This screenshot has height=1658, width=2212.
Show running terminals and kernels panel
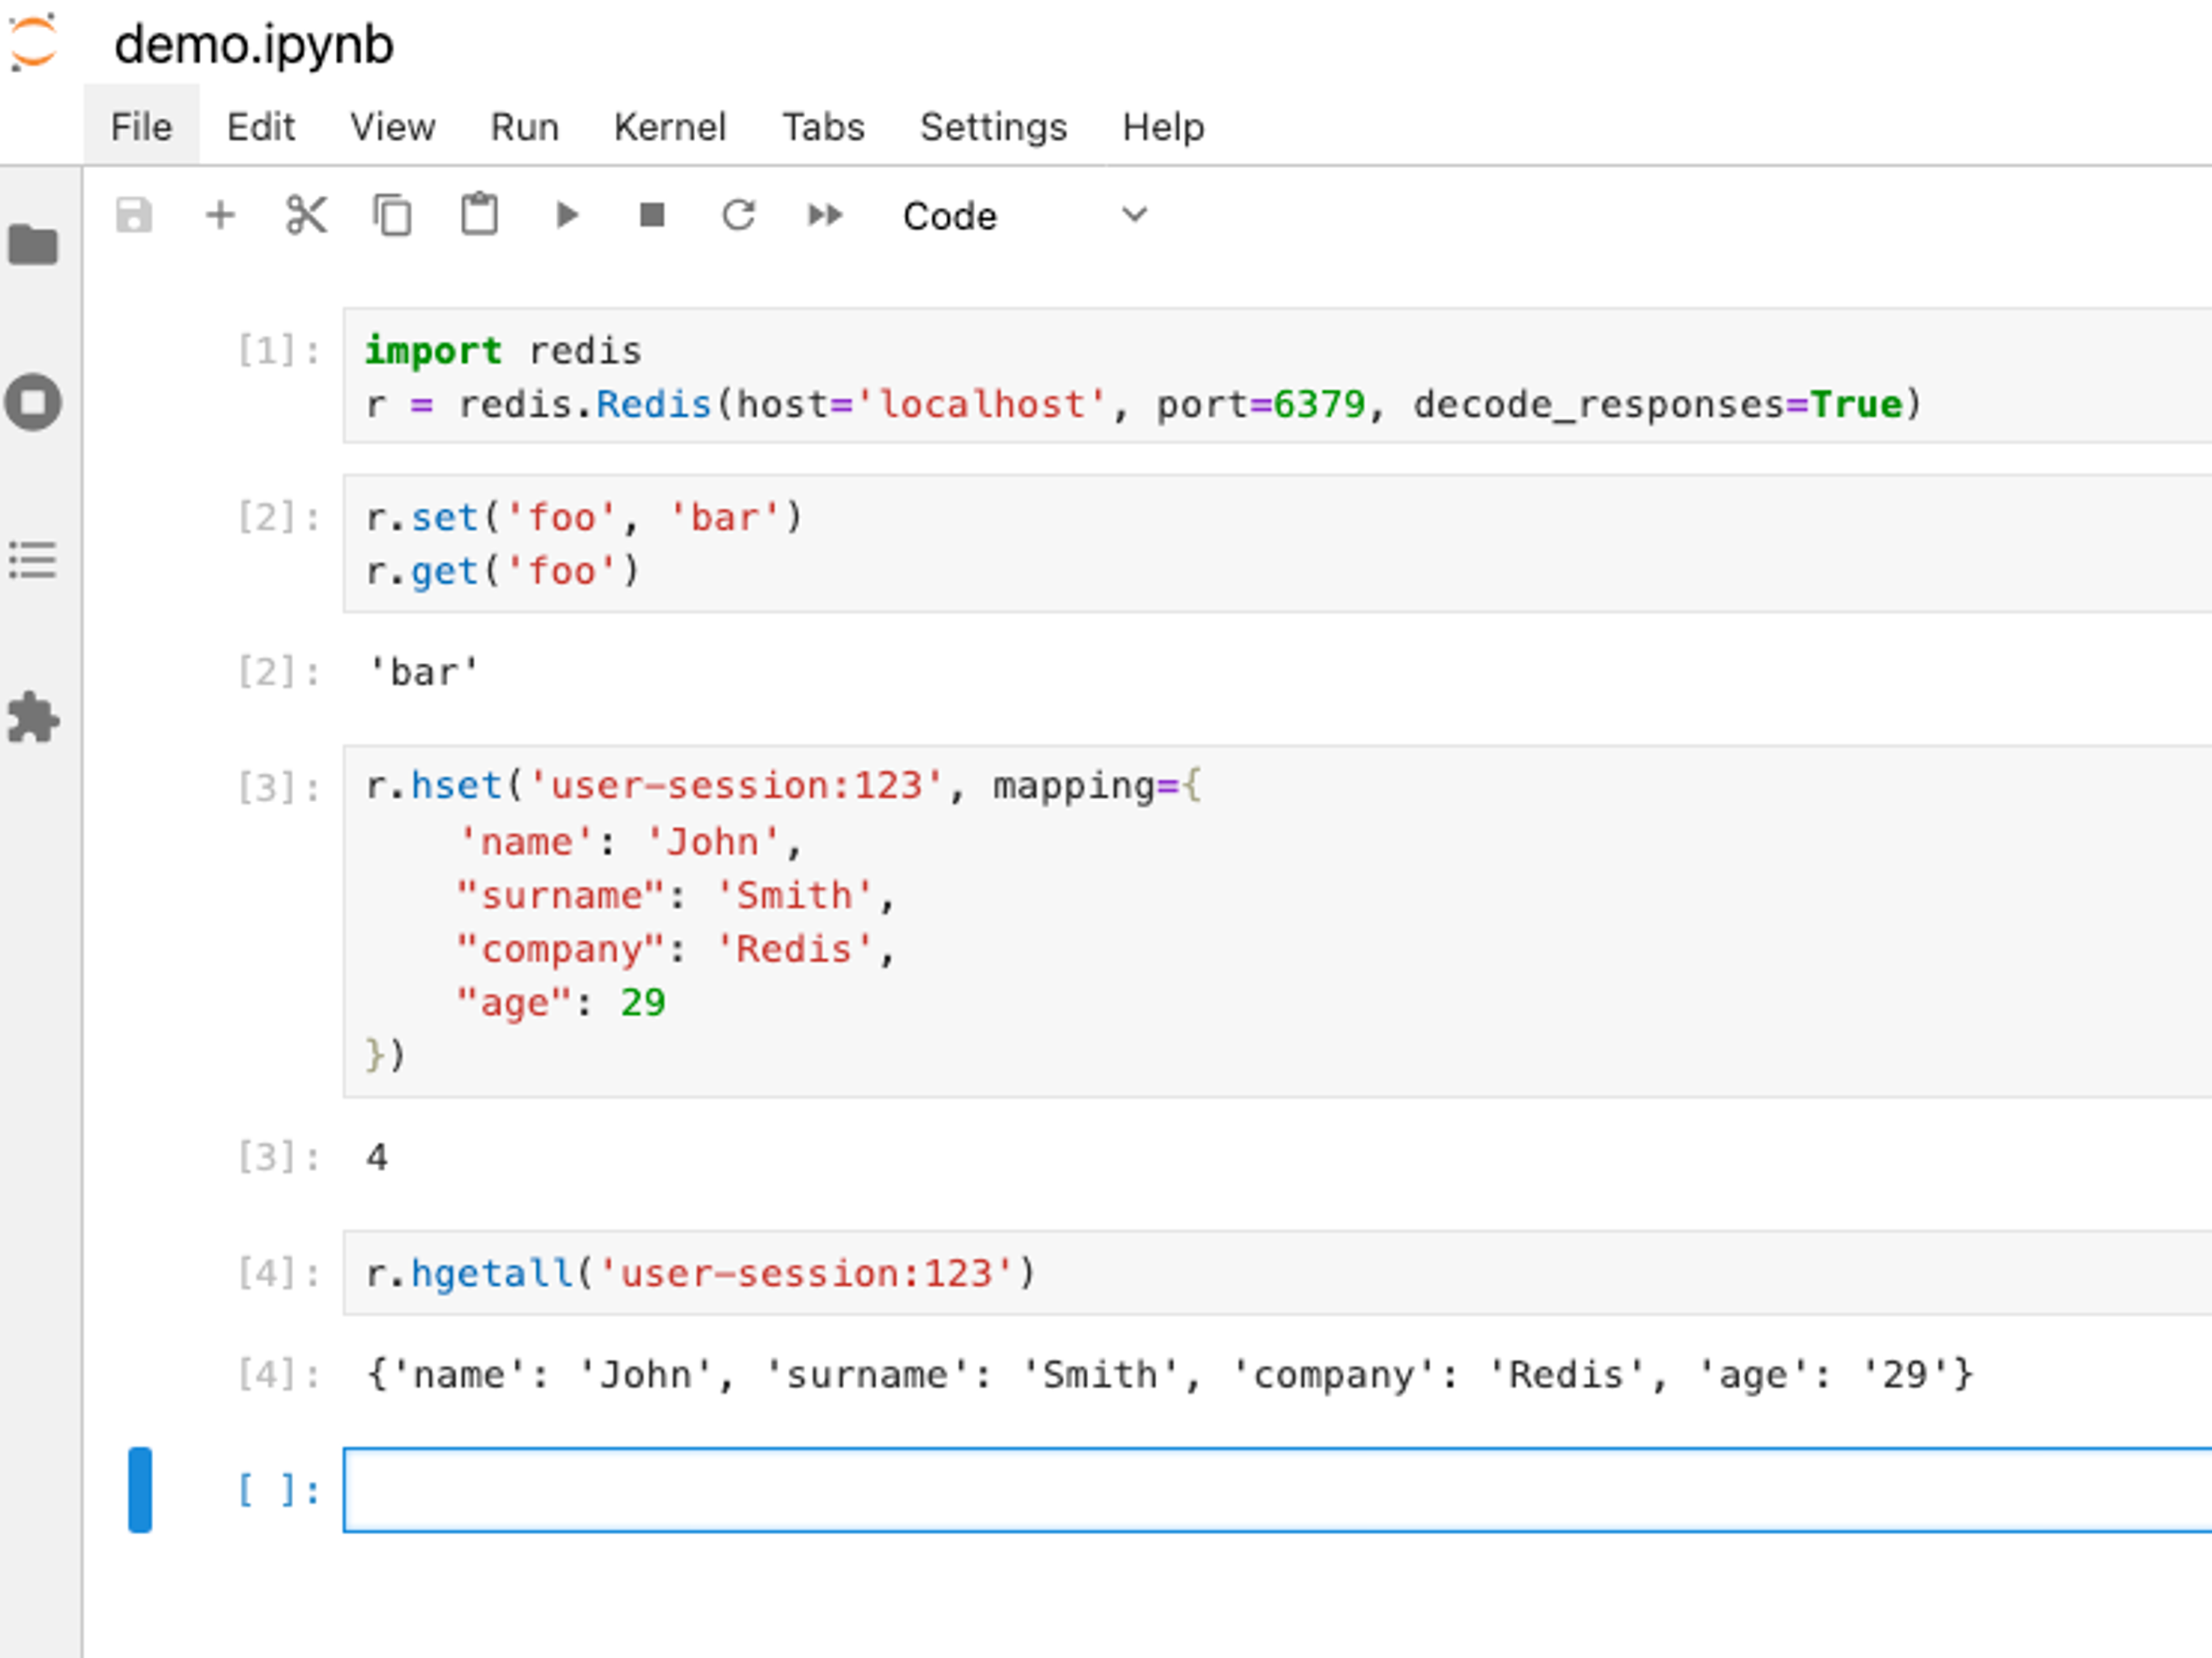click(34, 402)
